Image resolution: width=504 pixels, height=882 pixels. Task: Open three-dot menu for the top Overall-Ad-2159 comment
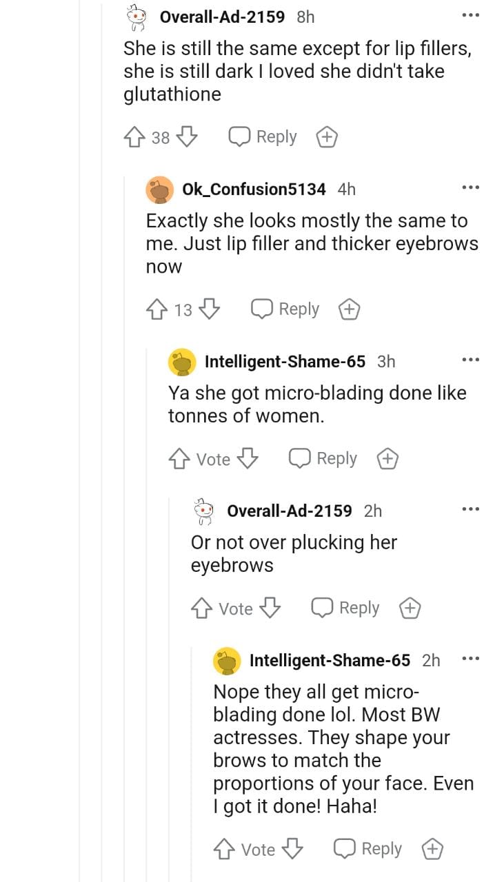(471, 15)
